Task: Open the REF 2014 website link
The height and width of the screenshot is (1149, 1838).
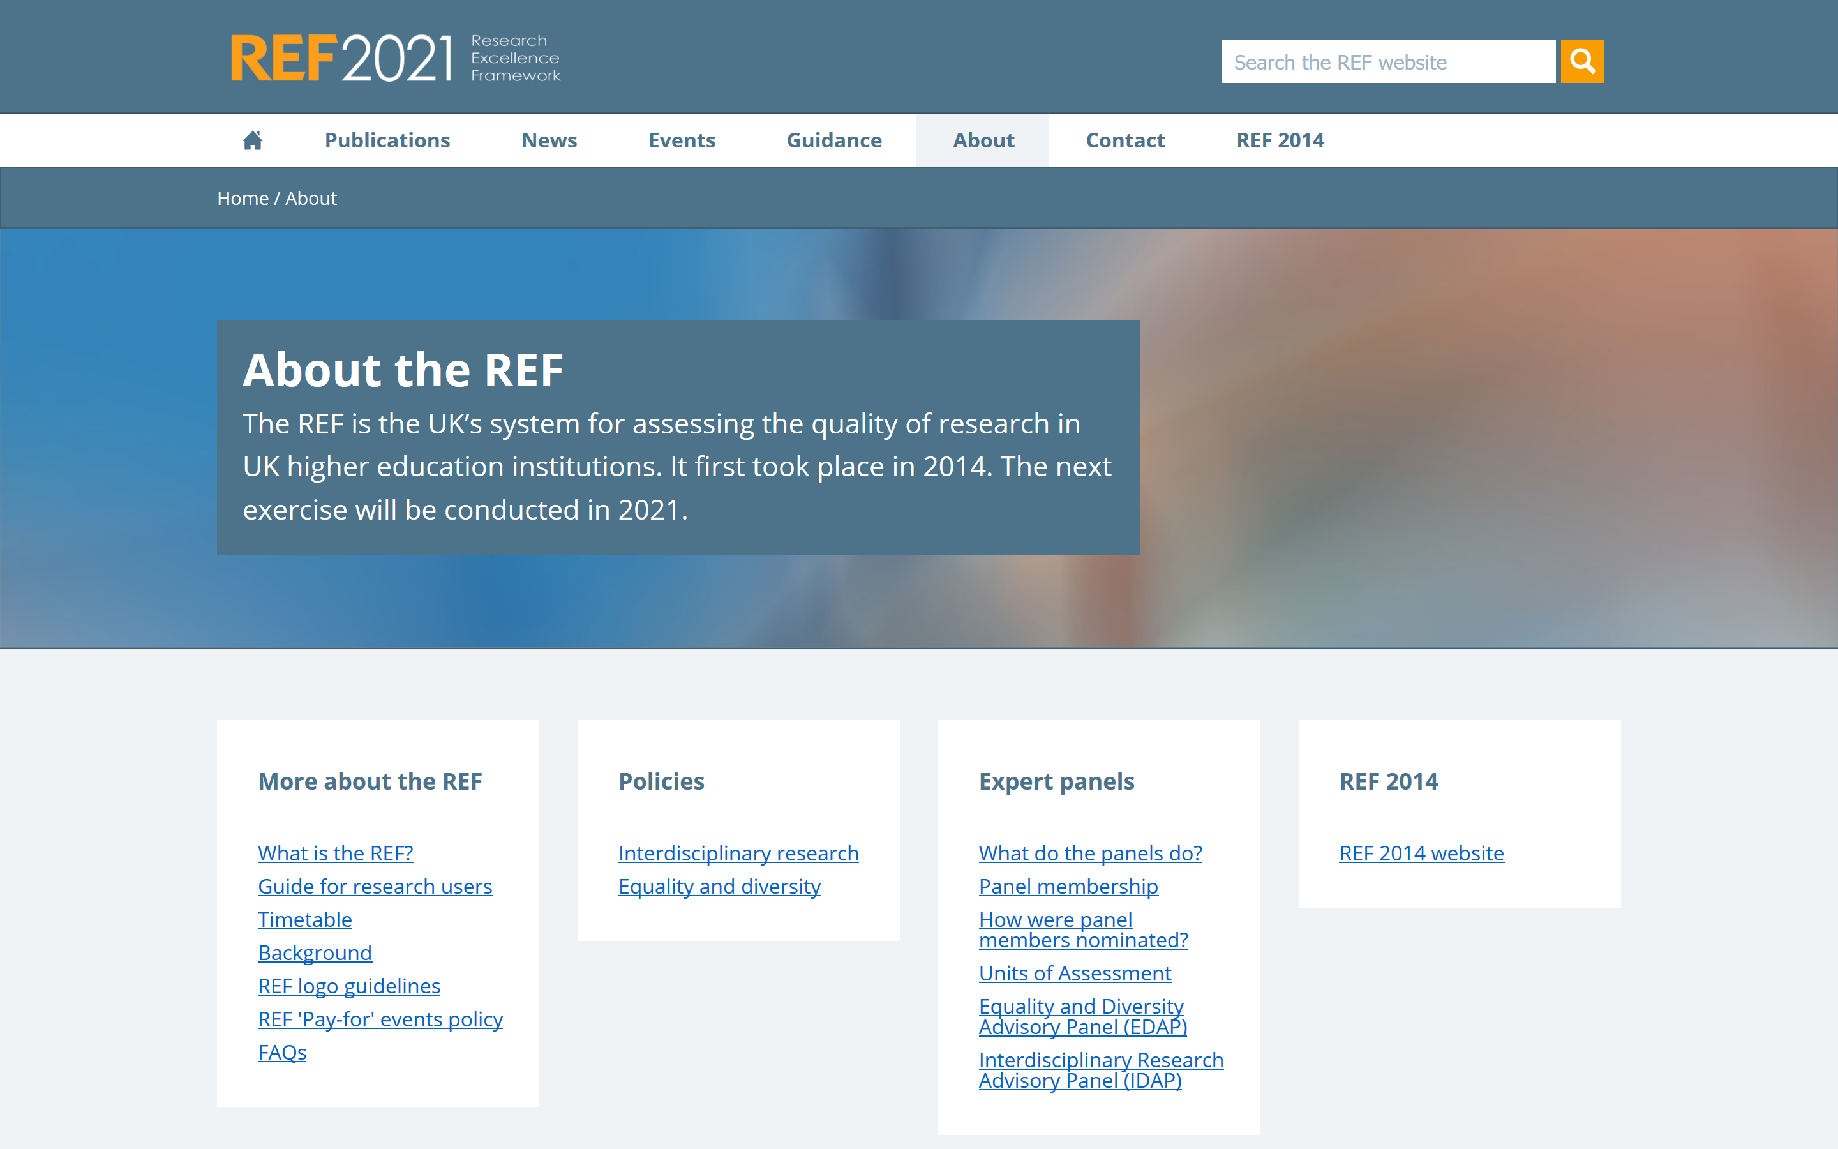Action: [1420, 852]
